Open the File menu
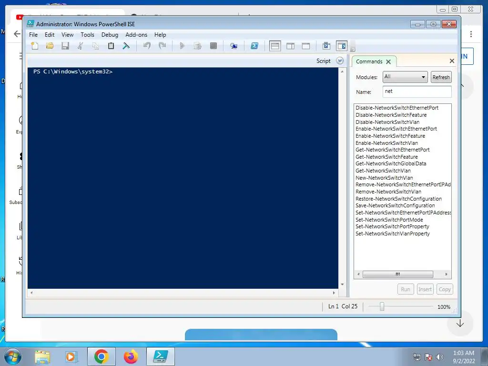The height and width of the screenshot is (366, 488). (33, 35)
